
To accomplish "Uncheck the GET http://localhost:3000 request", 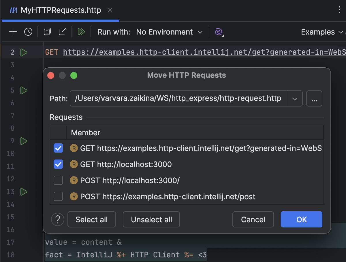I will click(x=58, y=164).
